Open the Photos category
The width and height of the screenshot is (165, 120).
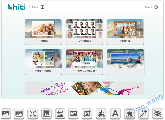coord(43,32)
